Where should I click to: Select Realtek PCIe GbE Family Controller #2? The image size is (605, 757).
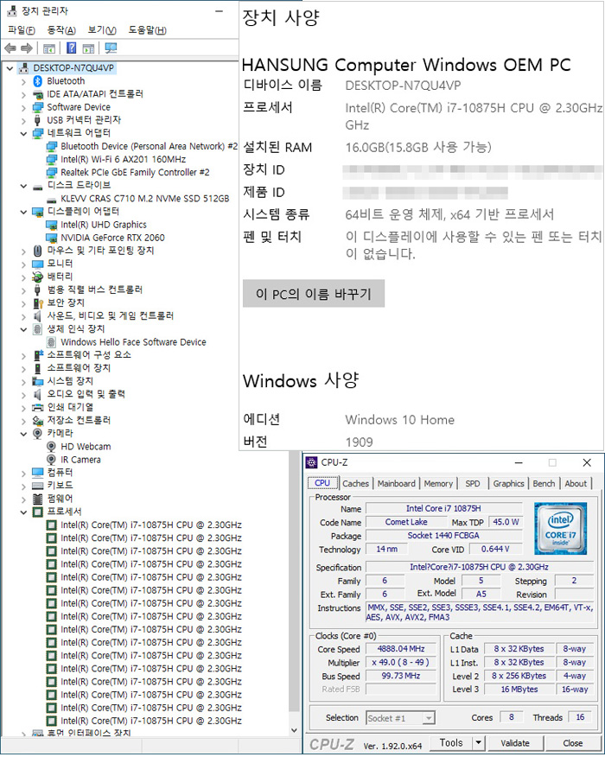point(135,172)
